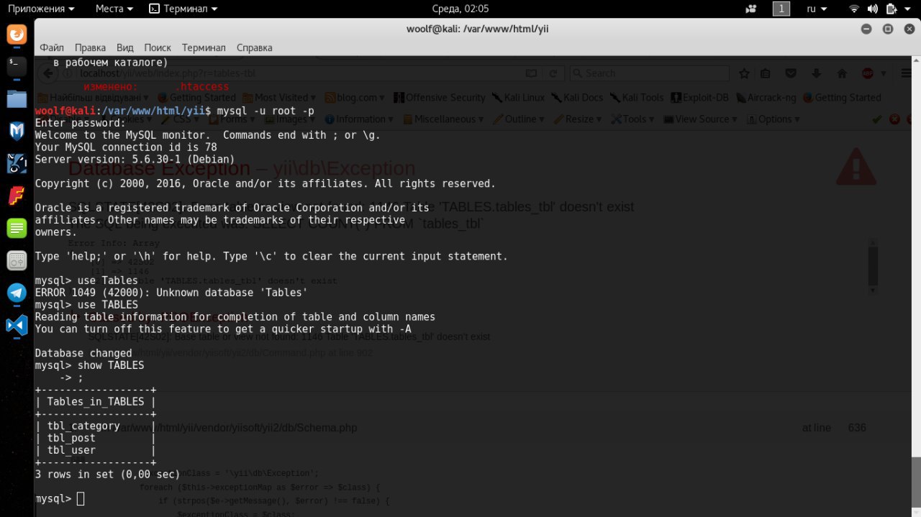This screenshot has height=517, width=921.
Task: Open the Правка menu in terminal
Action: click(x=90, y=47)
